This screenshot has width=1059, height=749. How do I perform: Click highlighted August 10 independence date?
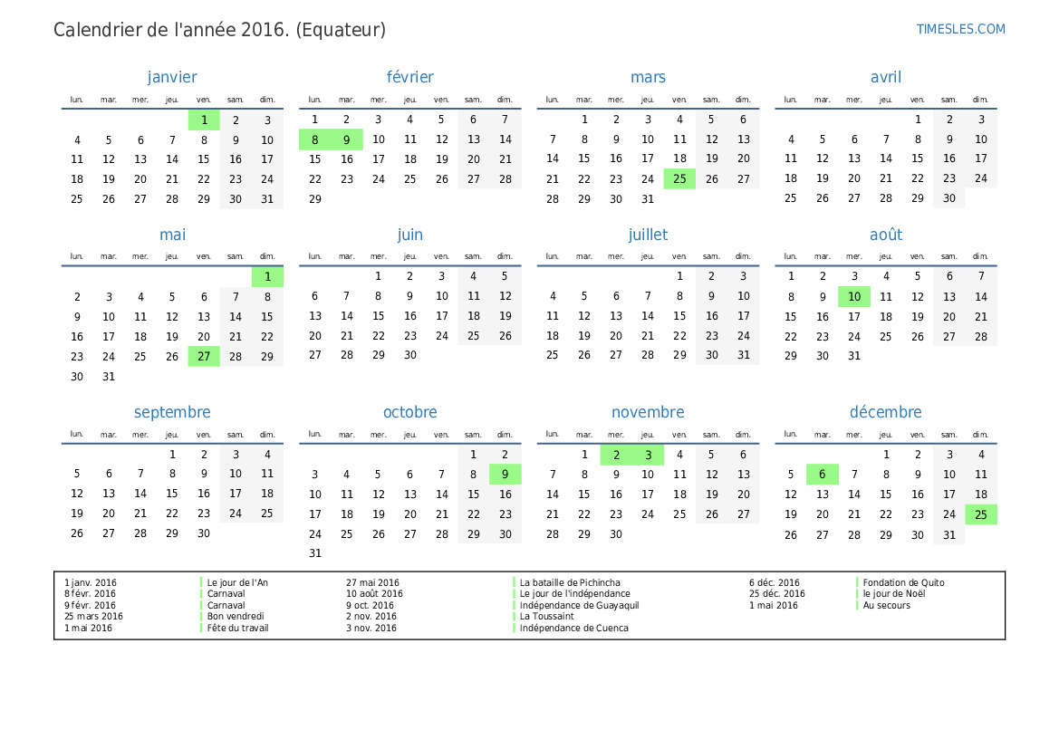[x=854, y=296]
